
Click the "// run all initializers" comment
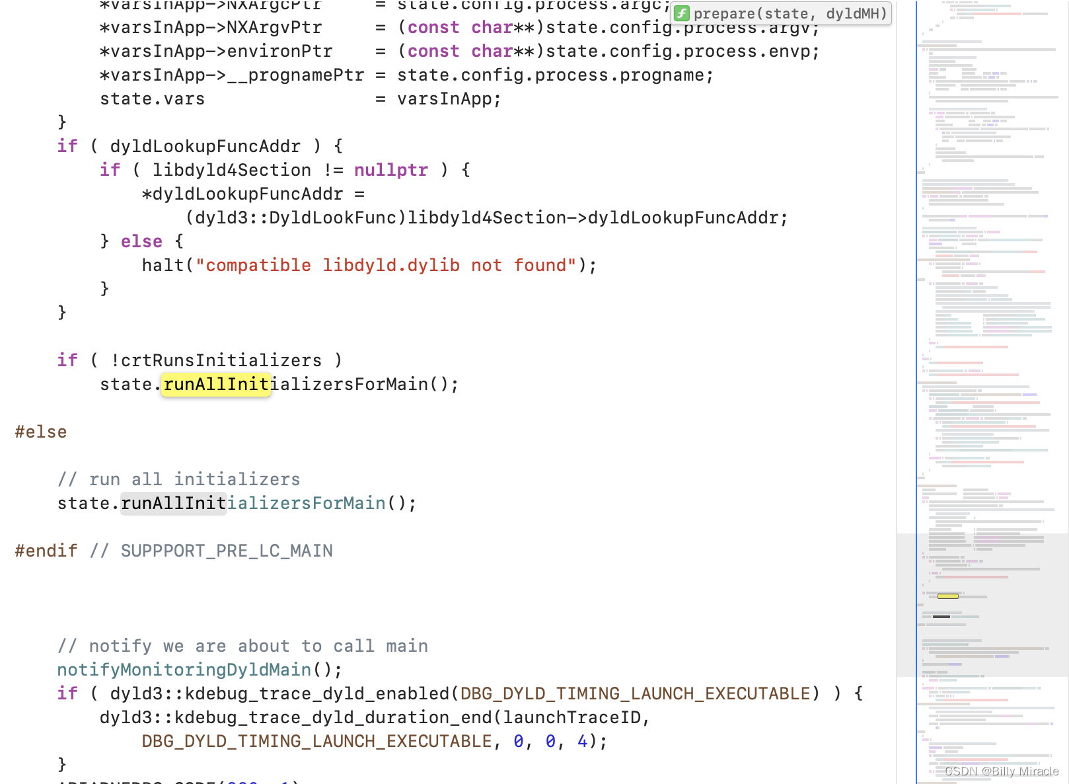point(178,479)
